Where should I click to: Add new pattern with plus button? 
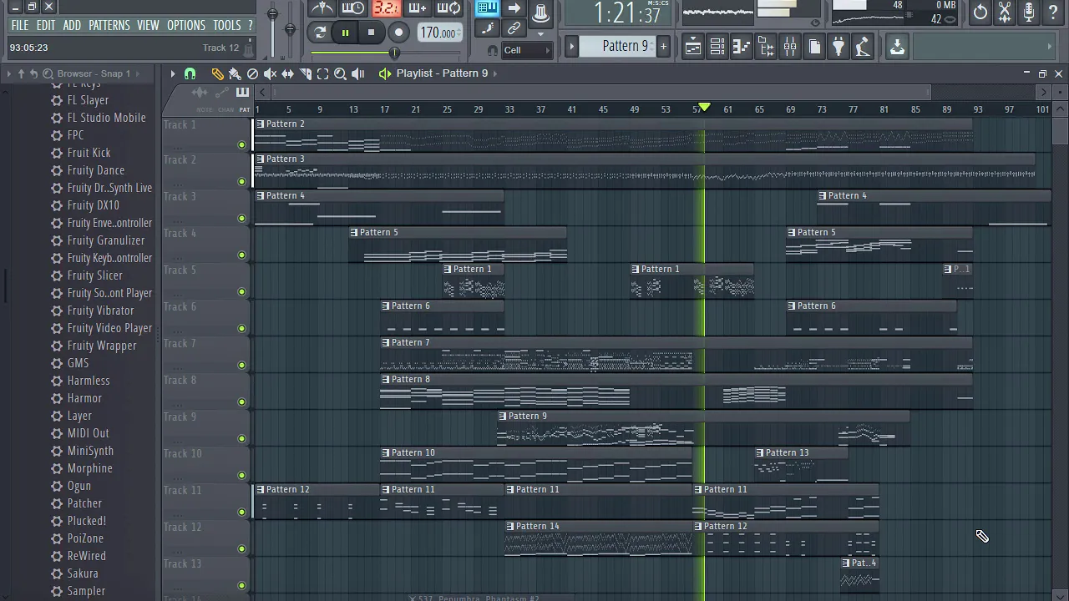click(663, 46)
